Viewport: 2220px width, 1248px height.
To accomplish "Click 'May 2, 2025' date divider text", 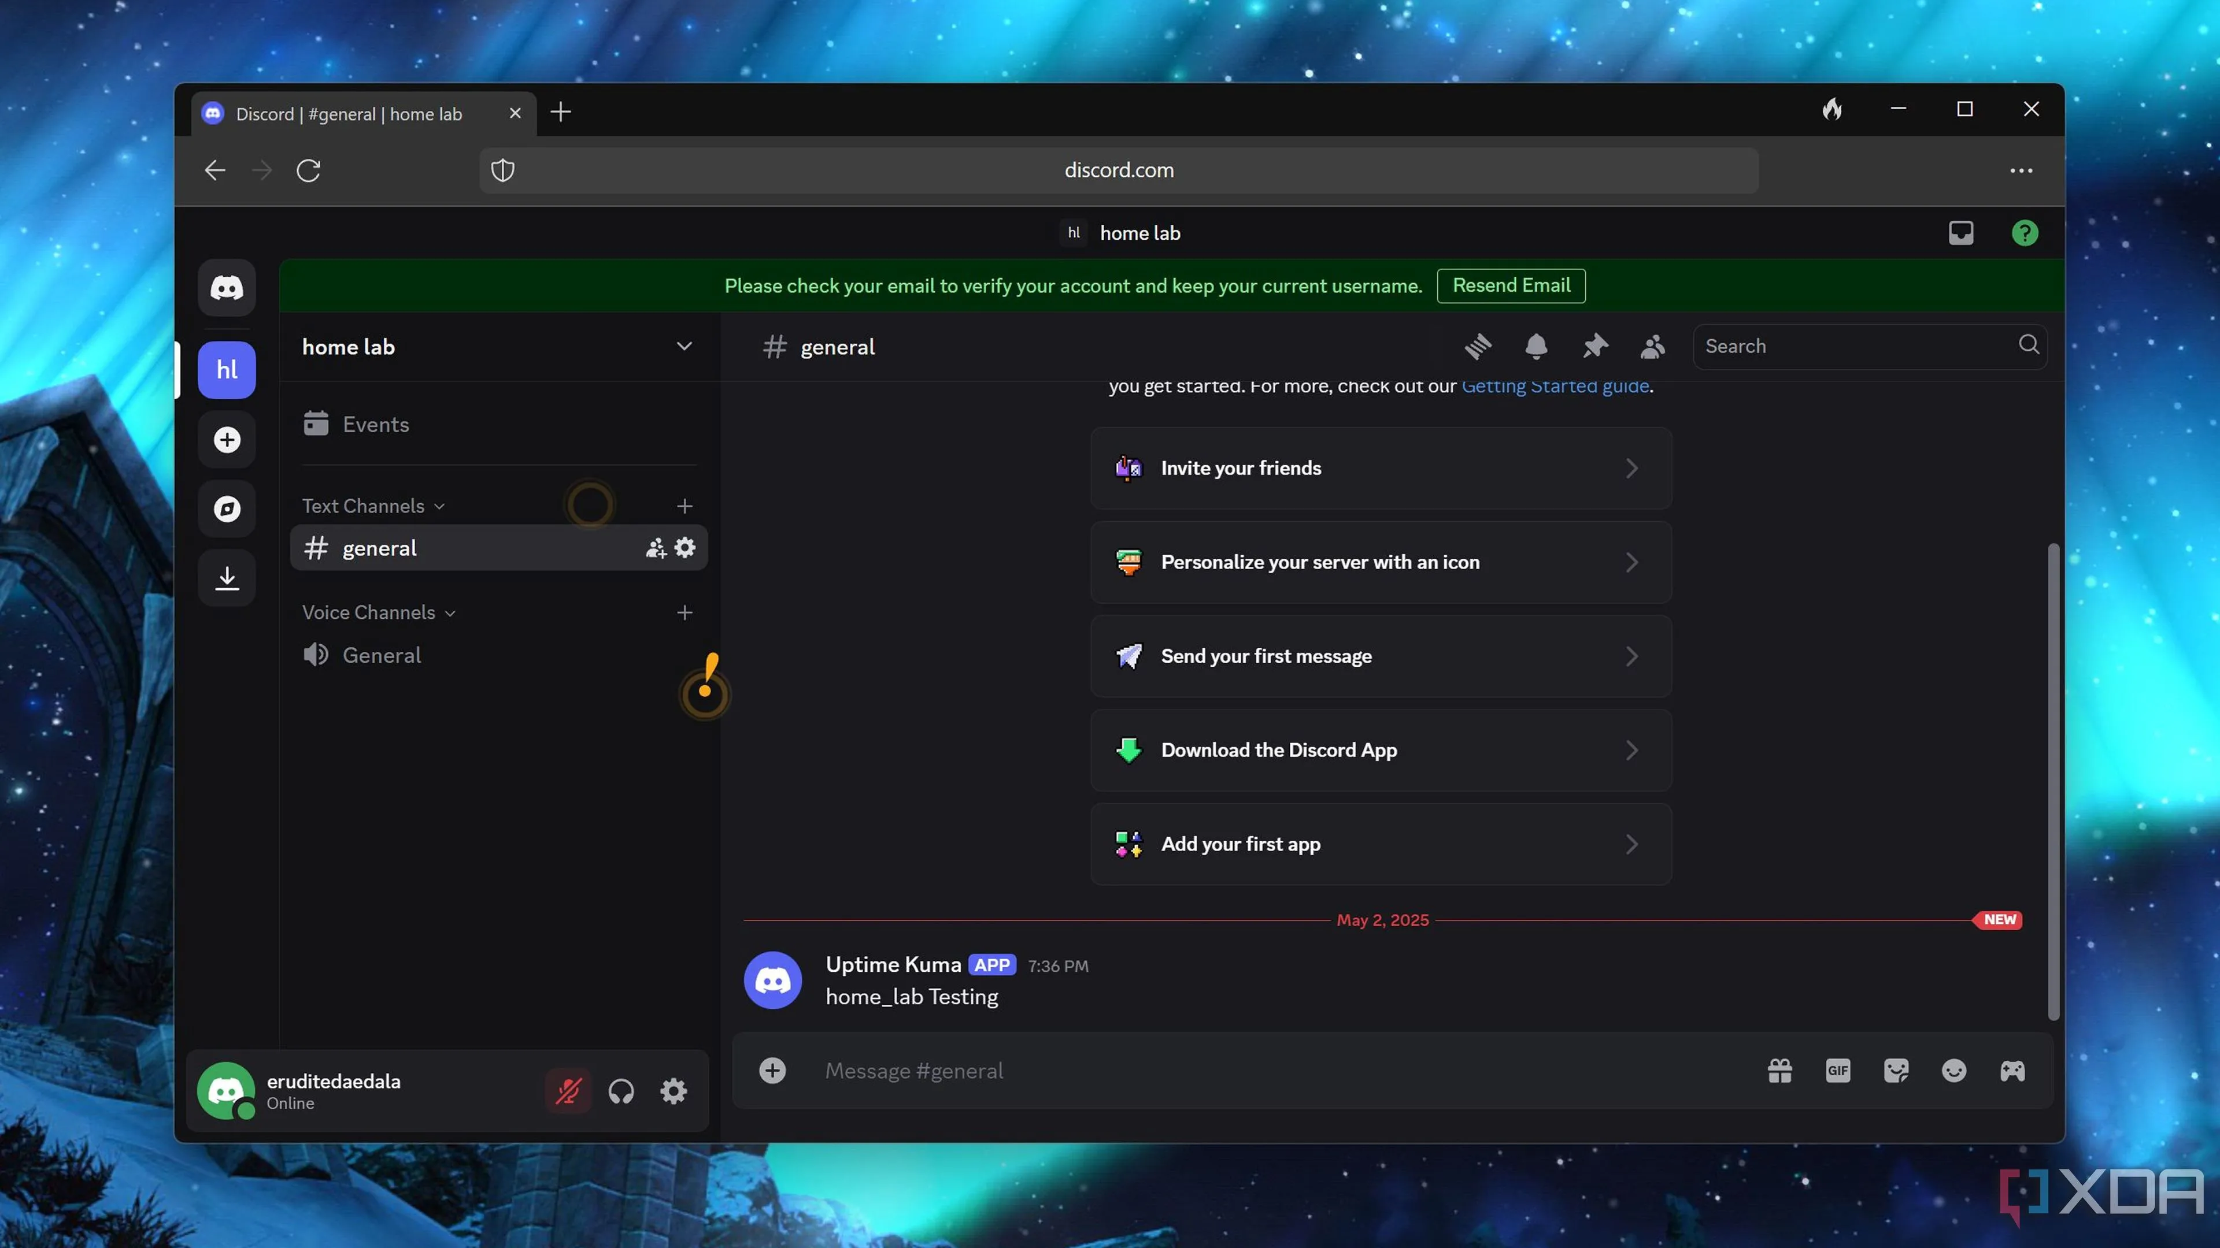I will point(1382,920).
